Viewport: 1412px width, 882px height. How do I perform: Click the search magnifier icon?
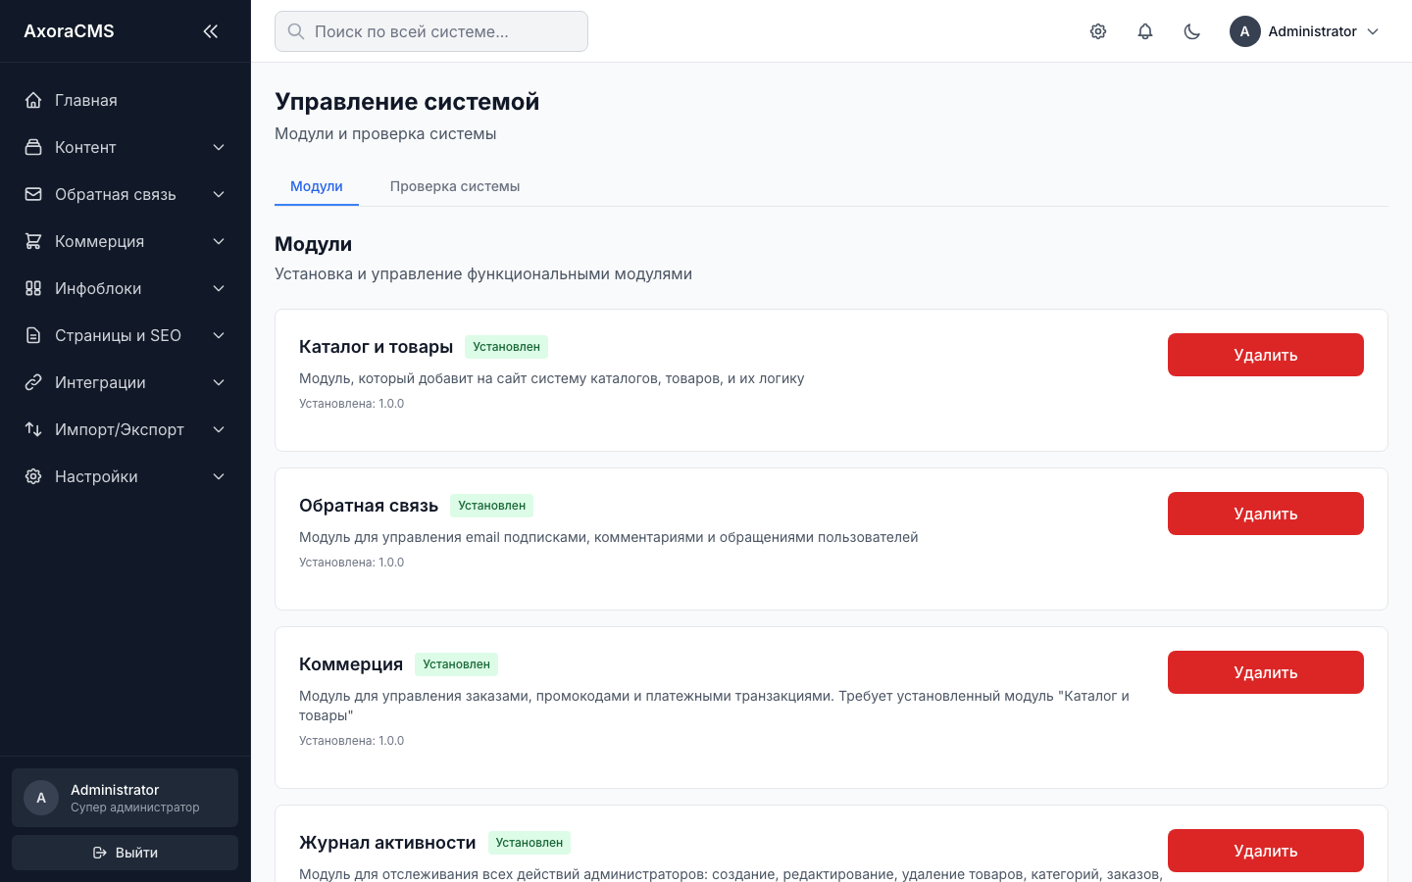tap(295, 31)
